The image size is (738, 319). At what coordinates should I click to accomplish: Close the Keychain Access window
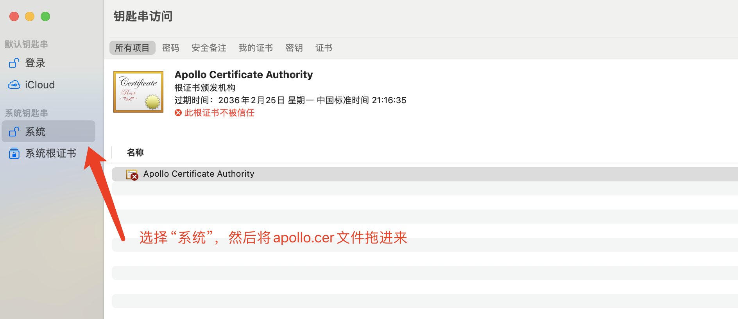[x=14, y=16]
